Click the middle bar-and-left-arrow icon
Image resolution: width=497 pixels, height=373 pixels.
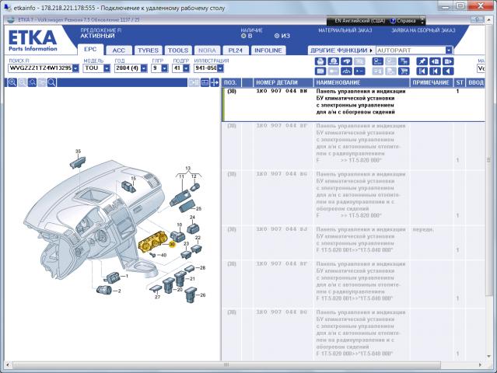[436, 71]
